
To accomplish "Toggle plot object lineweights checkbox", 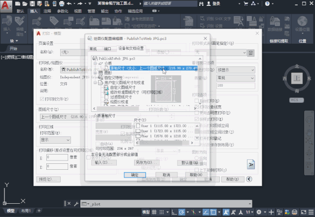I will point(197,107).
